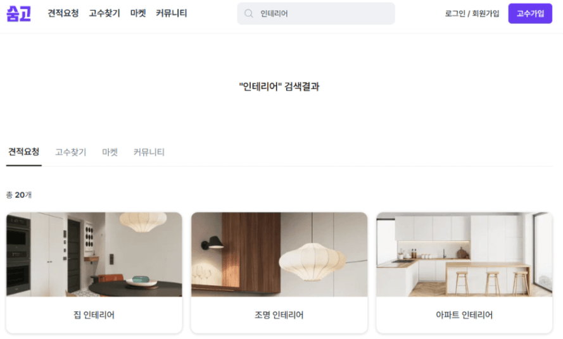This screenshot has width=563, height=339.
Task: Open 고수찾기 in top navigation
Action: 104,13
